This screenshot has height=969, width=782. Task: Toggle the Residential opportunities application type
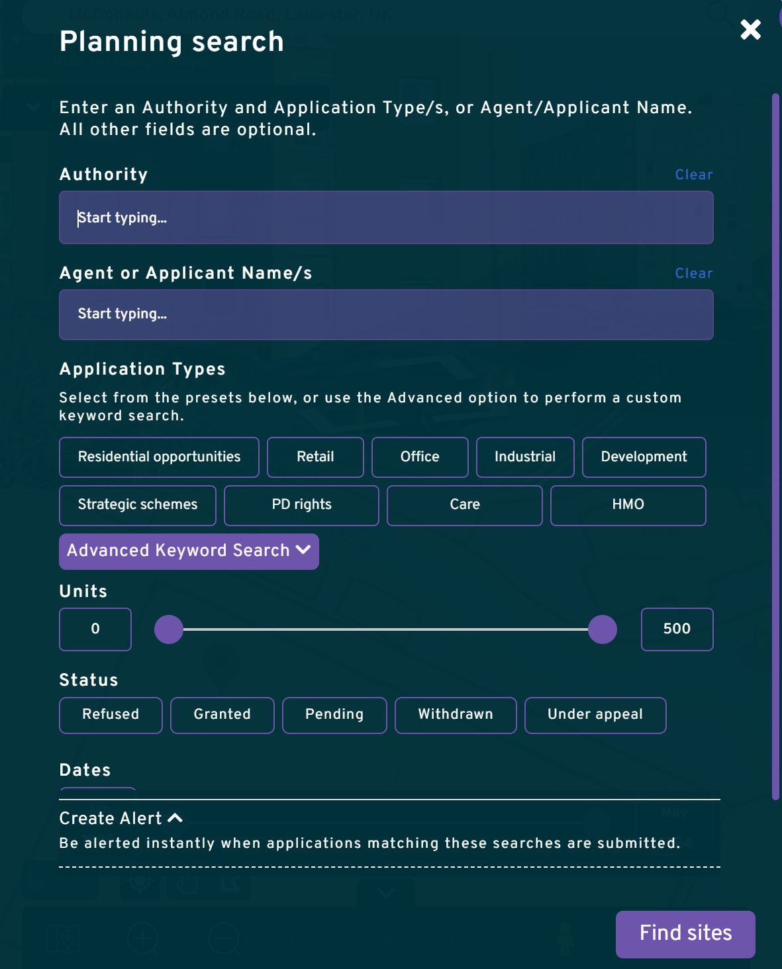click(159, 457)
